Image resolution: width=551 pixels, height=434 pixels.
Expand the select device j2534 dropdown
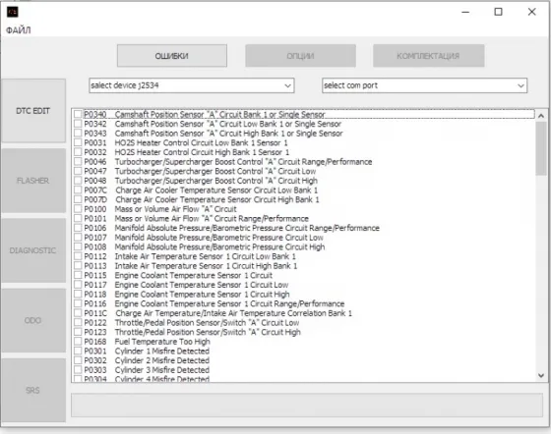tap(192, 85)
